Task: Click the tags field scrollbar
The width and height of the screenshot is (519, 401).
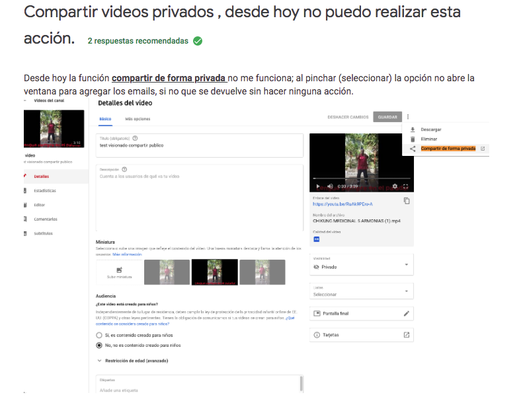Action: (x=301, y=384)
